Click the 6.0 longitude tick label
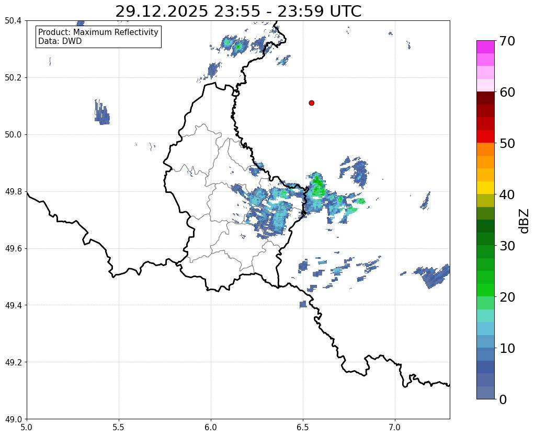This screenshot has height=436, width=535. click(211, 428)
